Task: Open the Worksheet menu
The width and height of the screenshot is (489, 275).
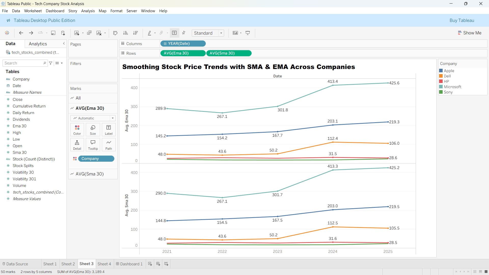Action: point(33,11)
